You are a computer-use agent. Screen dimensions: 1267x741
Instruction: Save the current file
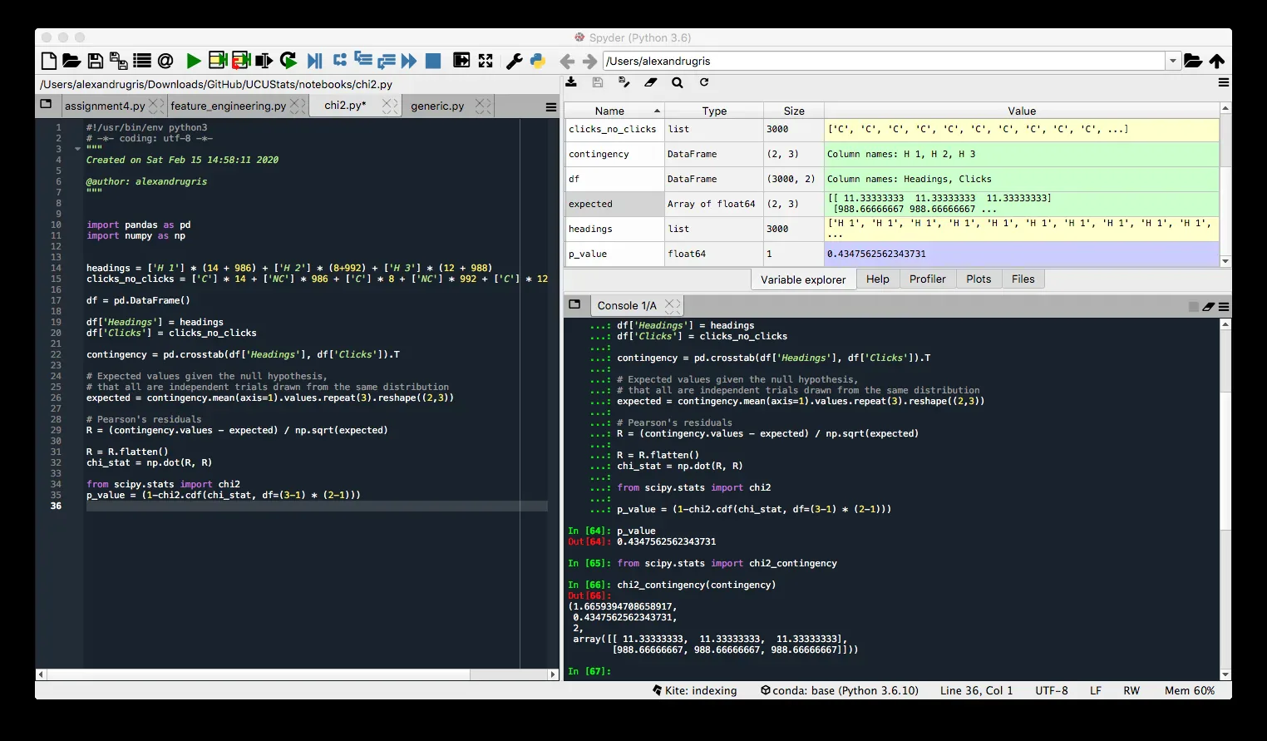click(x=96, y=61)
